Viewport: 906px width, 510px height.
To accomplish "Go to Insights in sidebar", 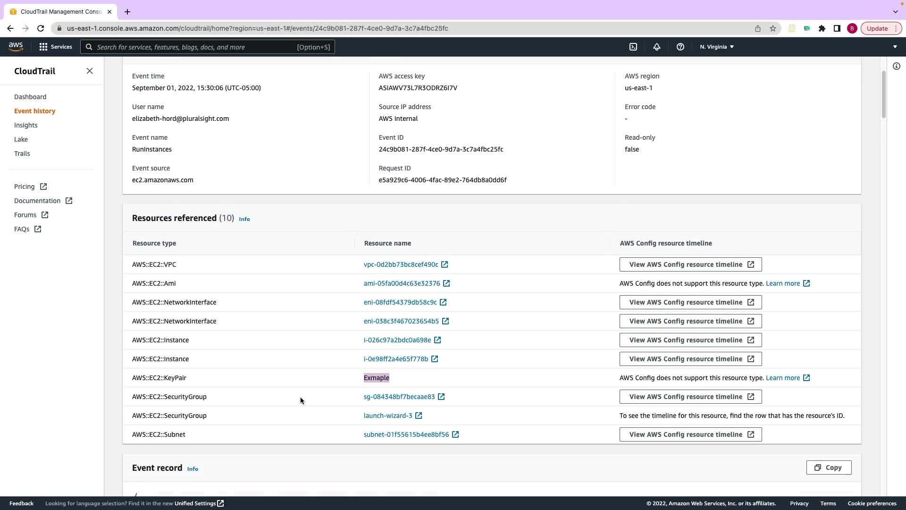I will tap(25, 125).
